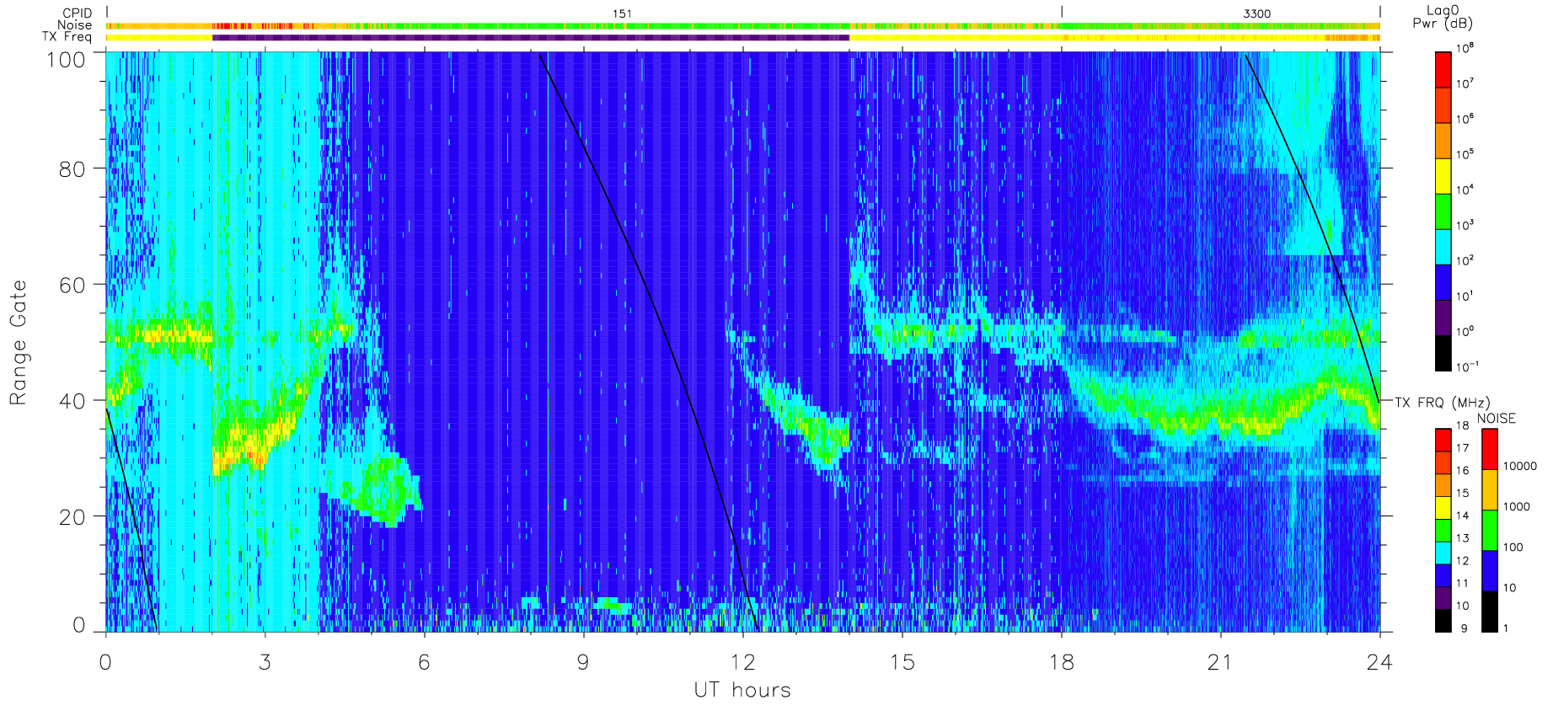Click the '40' Range Gate tick label
1553x716 pixels.
pos(72,401)
